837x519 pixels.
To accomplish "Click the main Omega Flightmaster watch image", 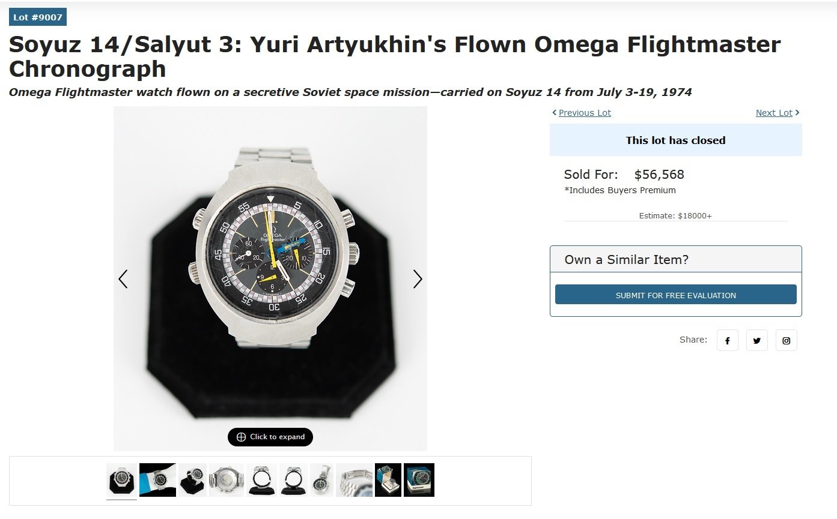I will coord(270,264).
